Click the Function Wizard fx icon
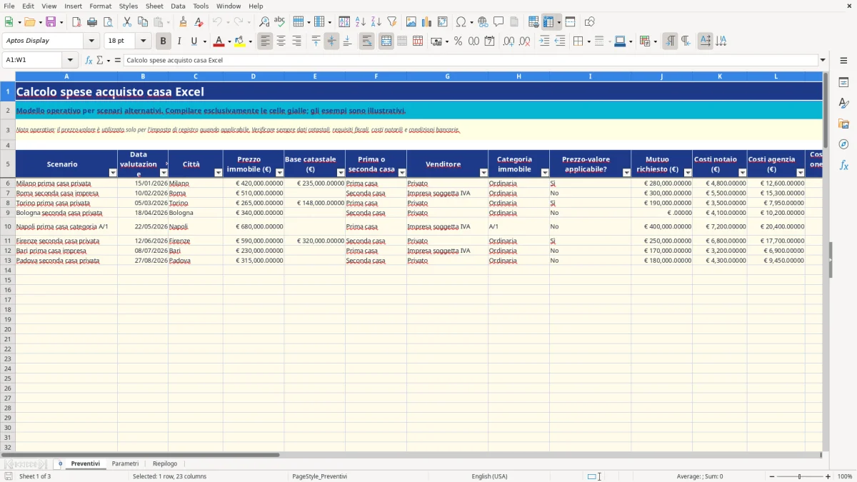 (89, 60)
